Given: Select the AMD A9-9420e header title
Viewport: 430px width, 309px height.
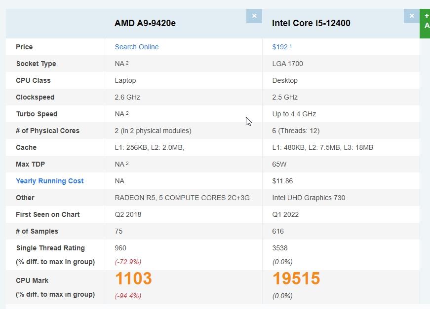Looking at the screenshot, I should (145, 23).
